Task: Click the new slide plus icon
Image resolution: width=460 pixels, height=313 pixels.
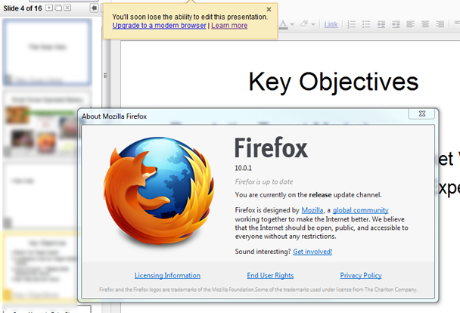Action: 49,8
